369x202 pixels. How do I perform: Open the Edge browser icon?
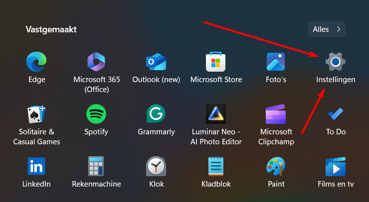[36, 62]
